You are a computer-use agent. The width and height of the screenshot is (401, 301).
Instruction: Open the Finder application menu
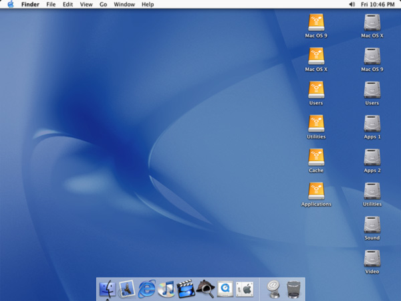click(30, 5)
